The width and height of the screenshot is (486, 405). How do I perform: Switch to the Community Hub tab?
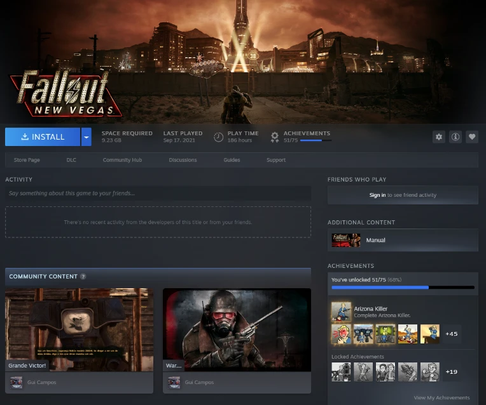pyautogui.click(x=122, y=160)
